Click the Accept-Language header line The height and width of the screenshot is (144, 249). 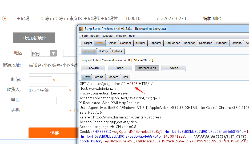108,127
